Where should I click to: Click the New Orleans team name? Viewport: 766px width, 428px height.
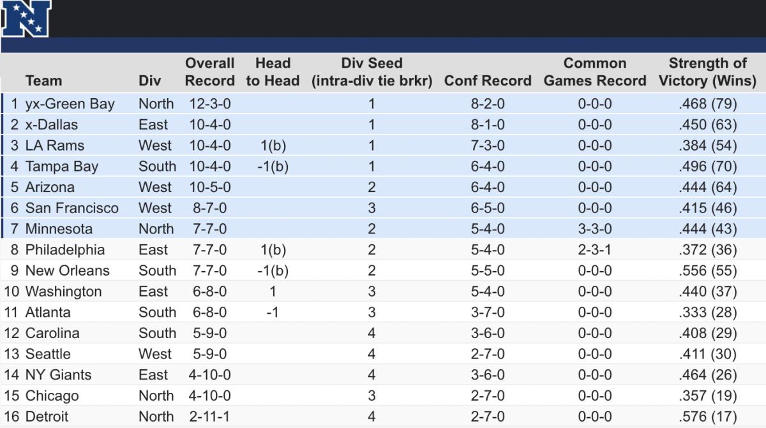point(68,270)
